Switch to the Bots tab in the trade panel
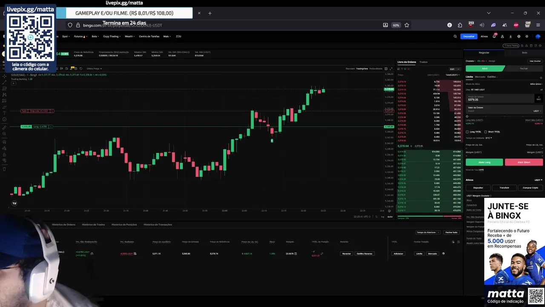 pyautogui.click(x=525, y=52)
